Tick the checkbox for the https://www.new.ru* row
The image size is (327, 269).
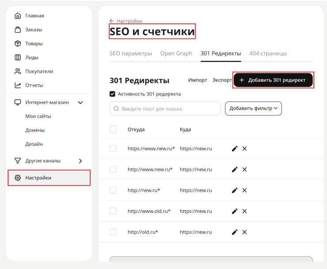click(113, 148)
